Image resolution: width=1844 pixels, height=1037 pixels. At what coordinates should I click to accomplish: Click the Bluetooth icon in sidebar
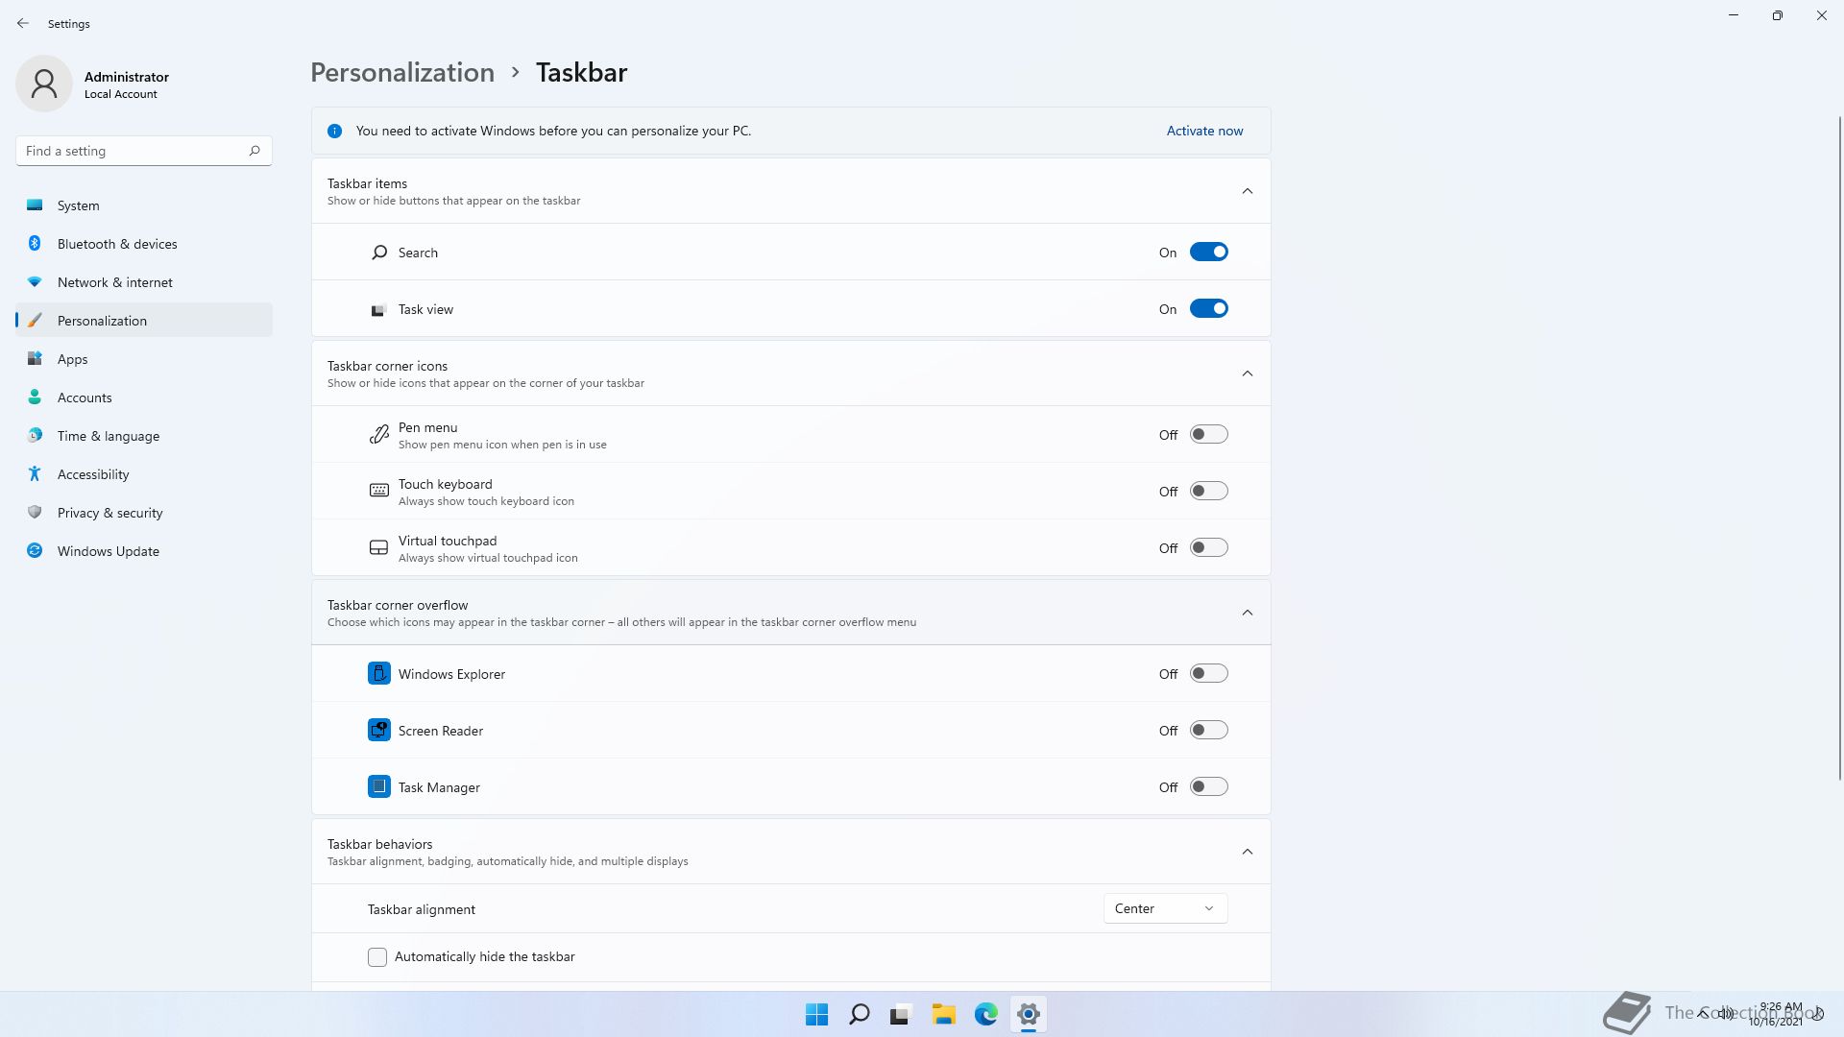click(x=35, y=244)
